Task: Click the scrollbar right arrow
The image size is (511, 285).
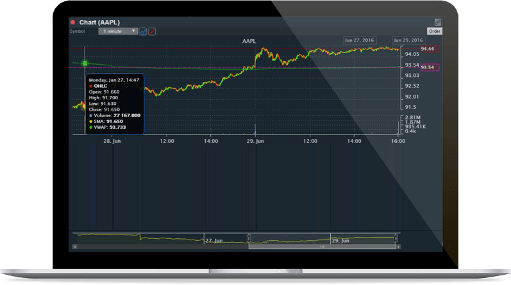Action: click(x=399, y=247)
